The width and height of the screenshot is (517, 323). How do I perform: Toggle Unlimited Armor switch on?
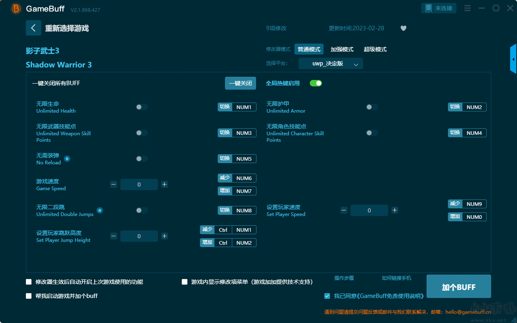click(x=372, y=107)
